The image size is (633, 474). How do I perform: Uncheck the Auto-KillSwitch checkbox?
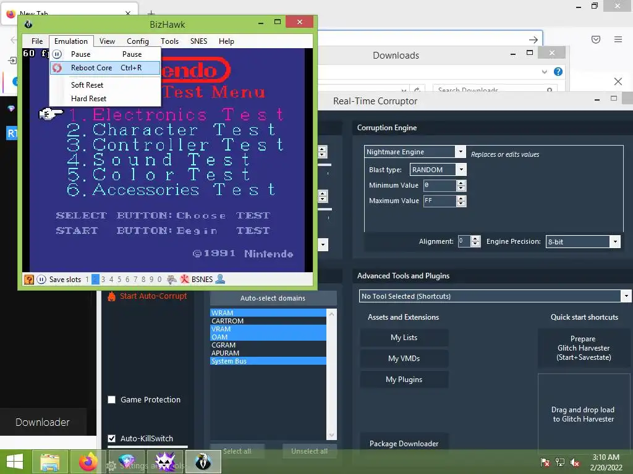coord(112,438)
